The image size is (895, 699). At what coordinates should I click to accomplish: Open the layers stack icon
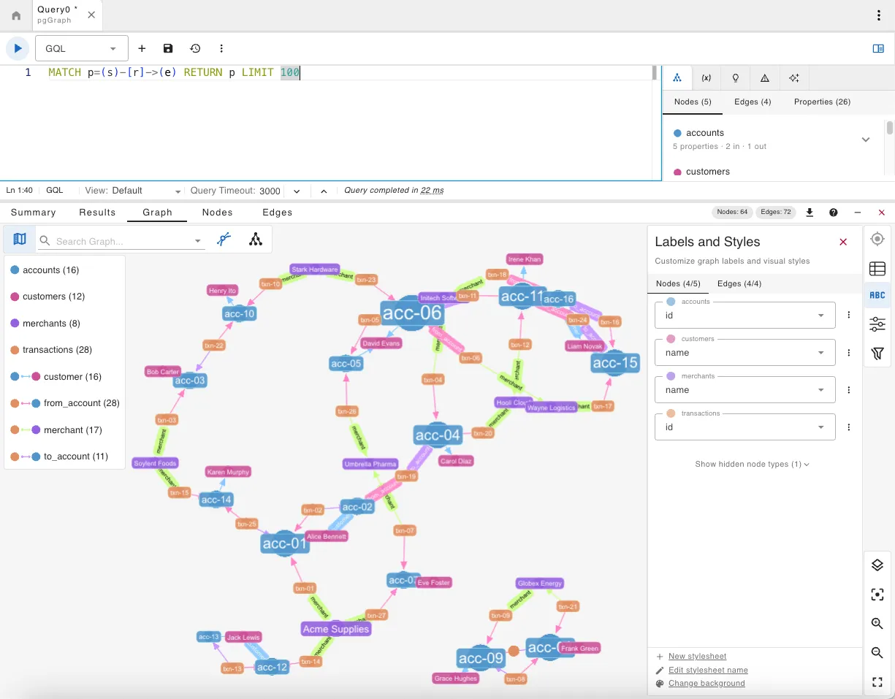(x=877, y=565)
